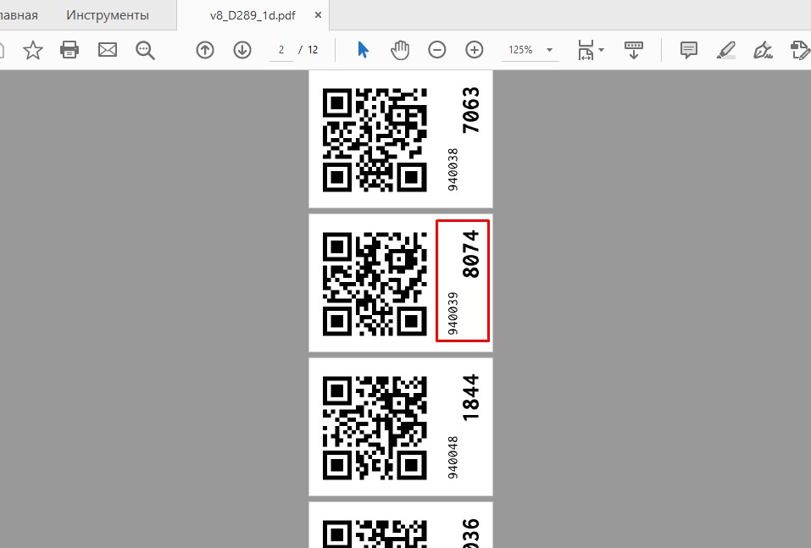811x548 pixels.
Task: Switch to the Инструменты tab
Action: tap(108, 15)
